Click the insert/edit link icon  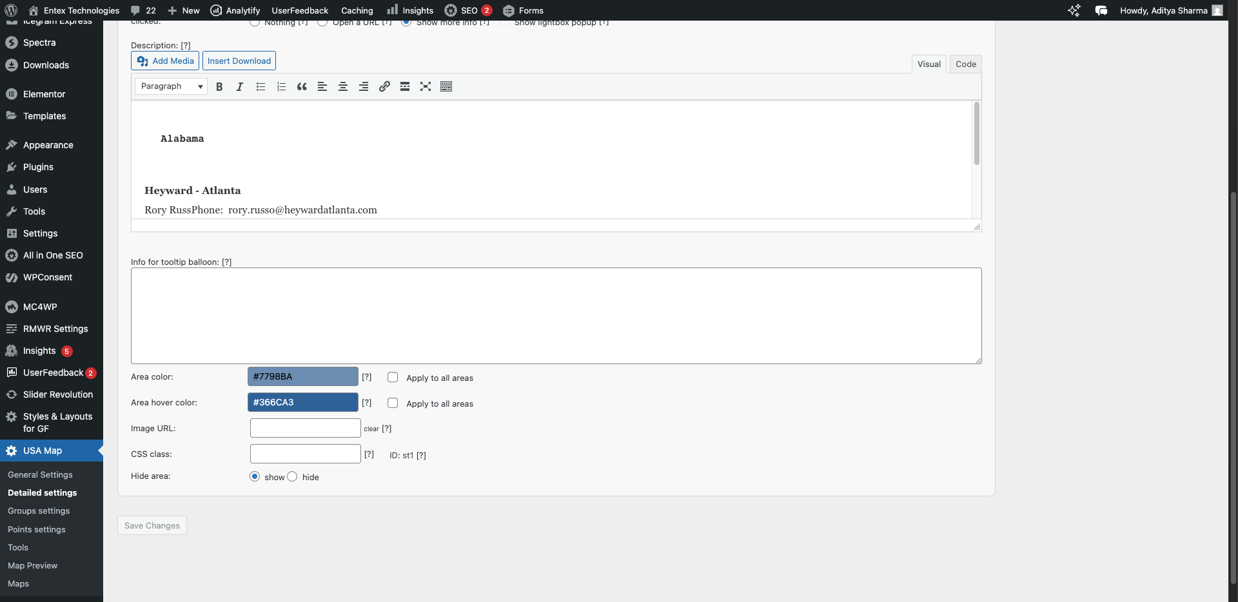(384, 86)
